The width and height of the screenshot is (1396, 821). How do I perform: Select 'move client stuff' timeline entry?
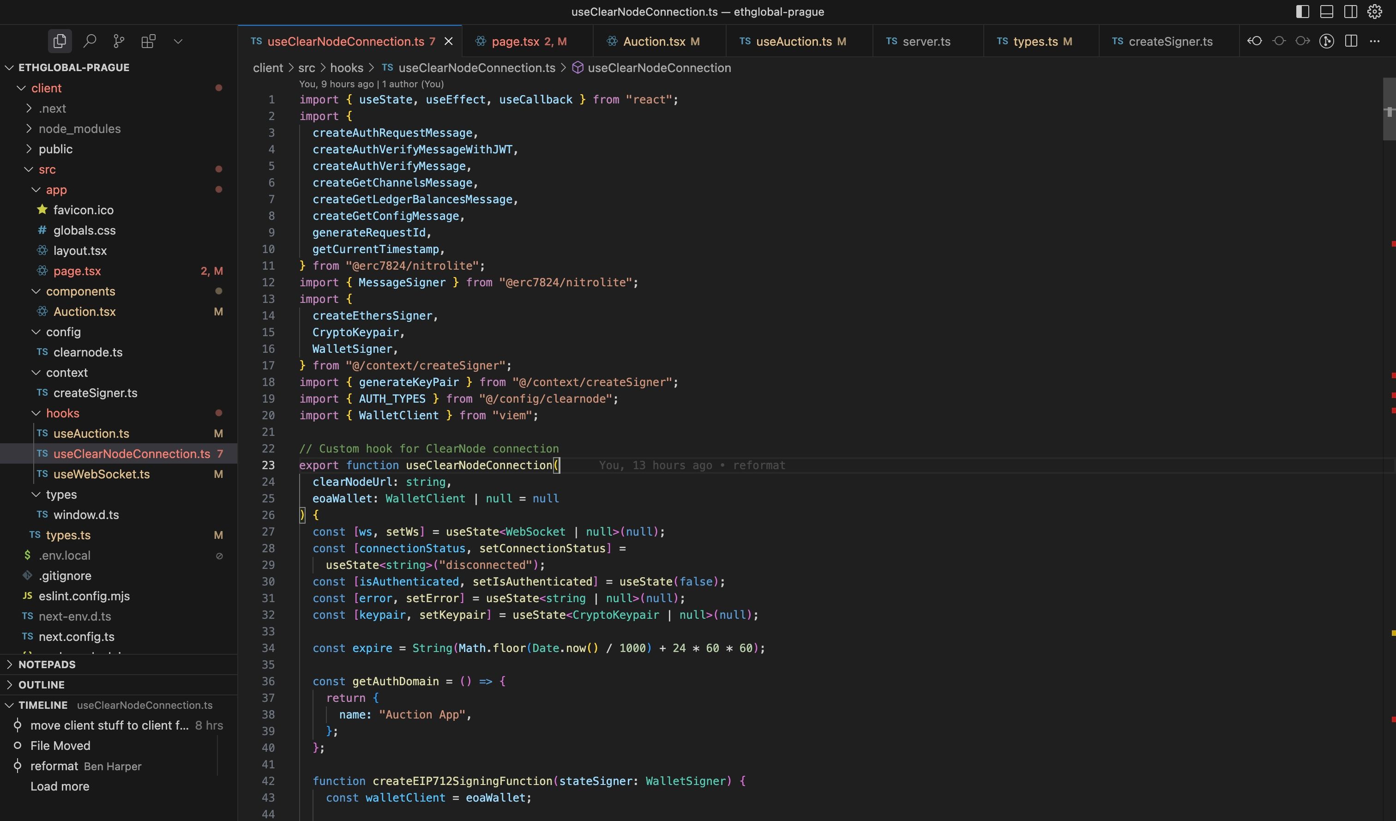pos(119,725)
